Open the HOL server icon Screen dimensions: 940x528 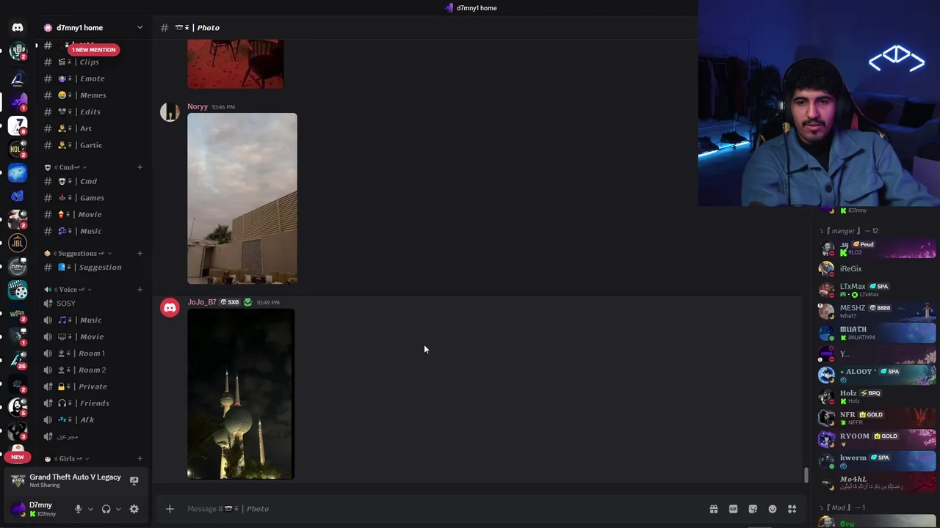tap(18, 149)
